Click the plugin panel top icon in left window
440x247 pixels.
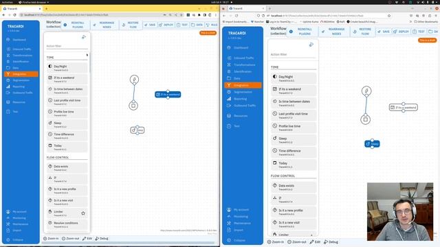(84, 37)
